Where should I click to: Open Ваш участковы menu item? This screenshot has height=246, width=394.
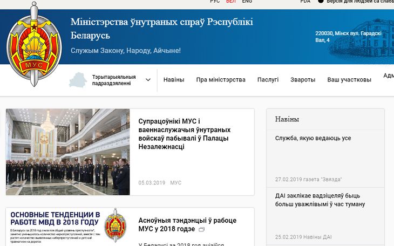pos(349,80)
